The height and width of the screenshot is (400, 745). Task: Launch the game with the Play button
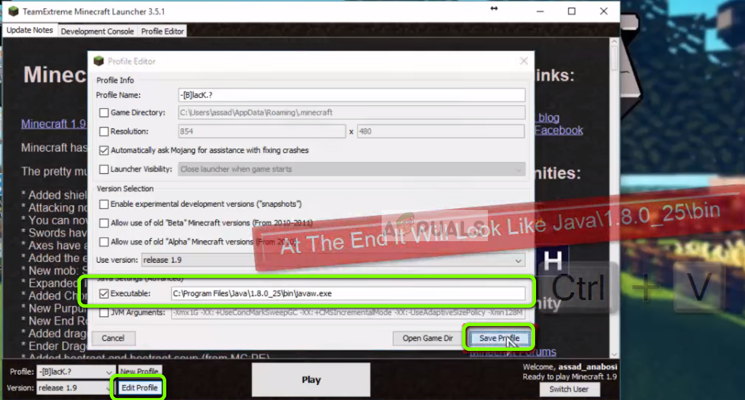pyautogui.click(x=311, y=380)
